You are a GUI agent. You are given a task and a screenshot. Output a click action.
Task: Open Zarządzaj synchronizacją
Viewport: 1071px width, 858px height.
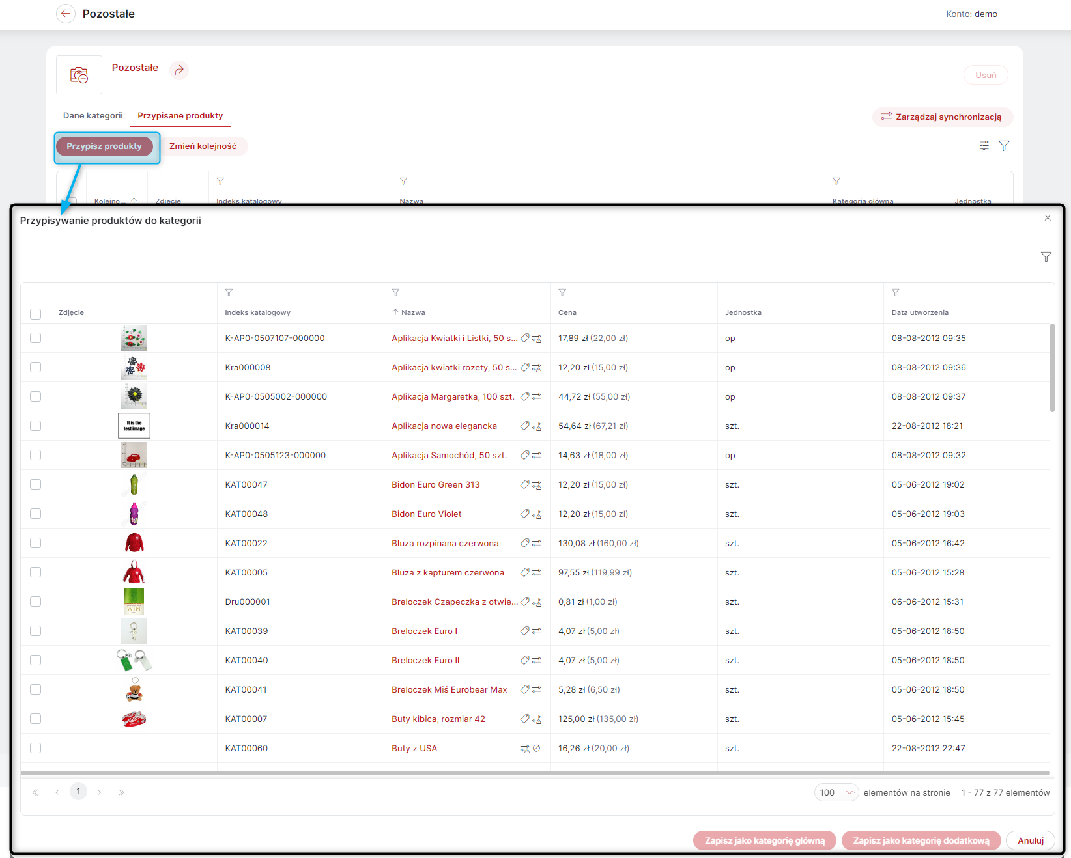[942, 117]
